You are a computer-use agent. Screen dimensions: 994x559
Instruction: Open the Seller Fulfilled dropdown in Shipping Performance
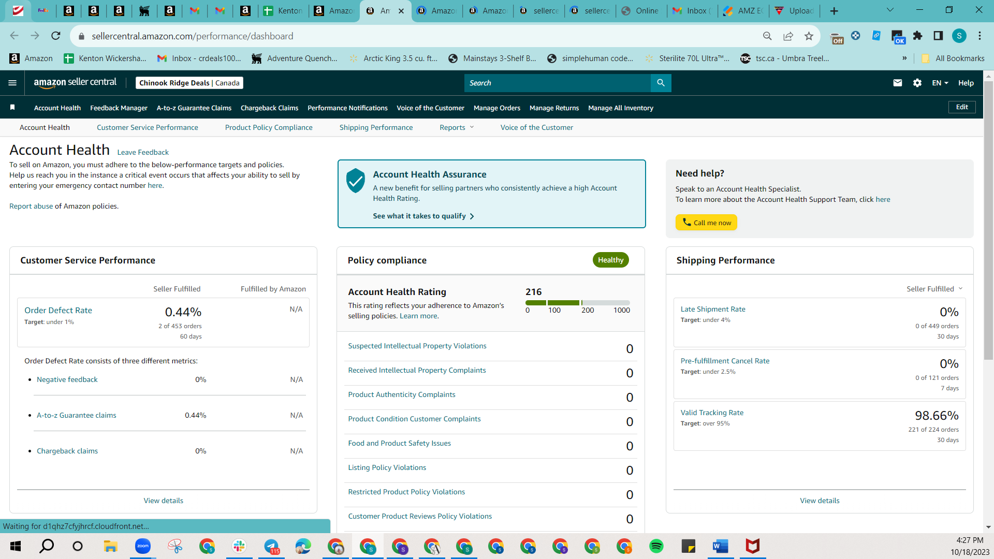point(934,289)
